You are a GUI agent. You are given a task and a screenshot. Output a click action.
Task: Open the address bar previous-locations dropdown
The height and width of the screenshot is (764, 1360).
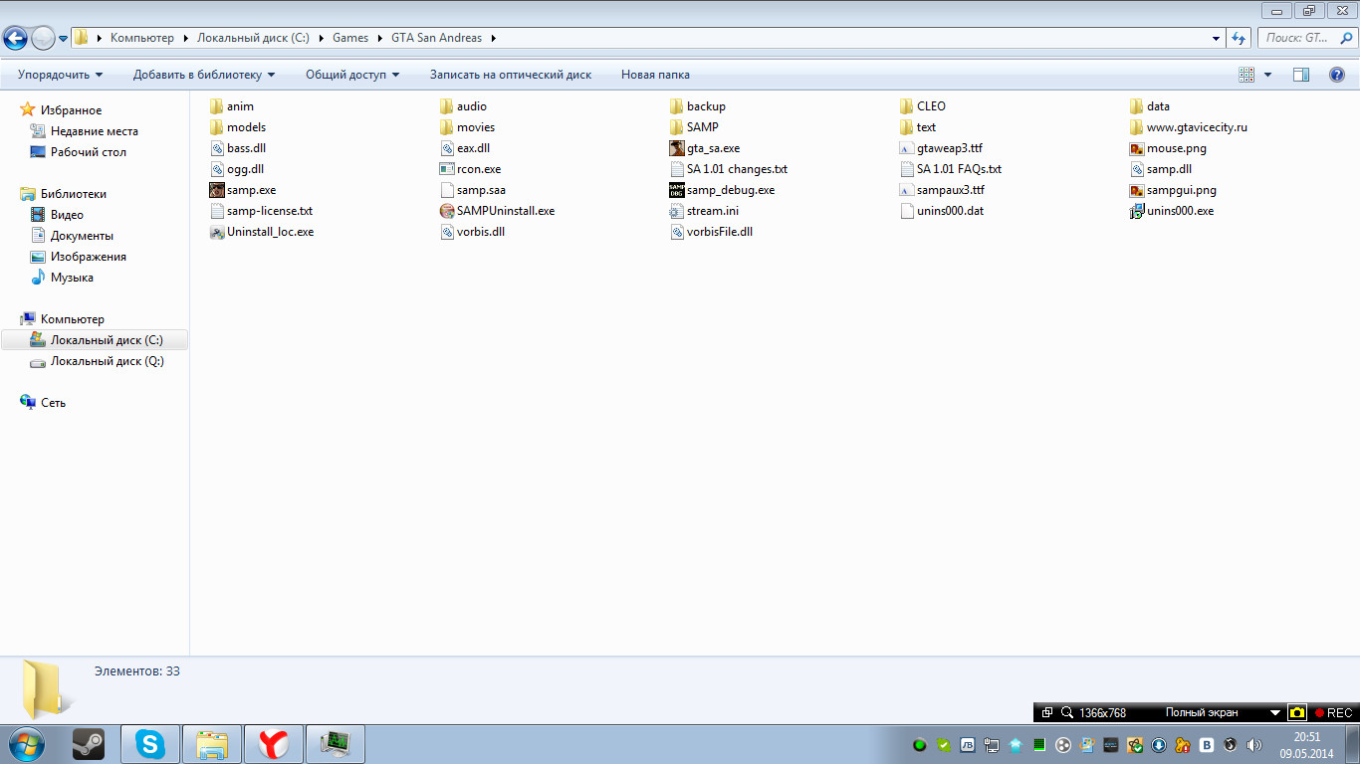1217,39
